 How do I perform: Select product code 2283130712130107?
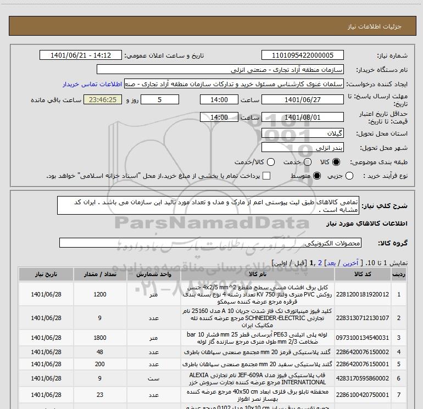pyautogui.click(x=363, y=318)
